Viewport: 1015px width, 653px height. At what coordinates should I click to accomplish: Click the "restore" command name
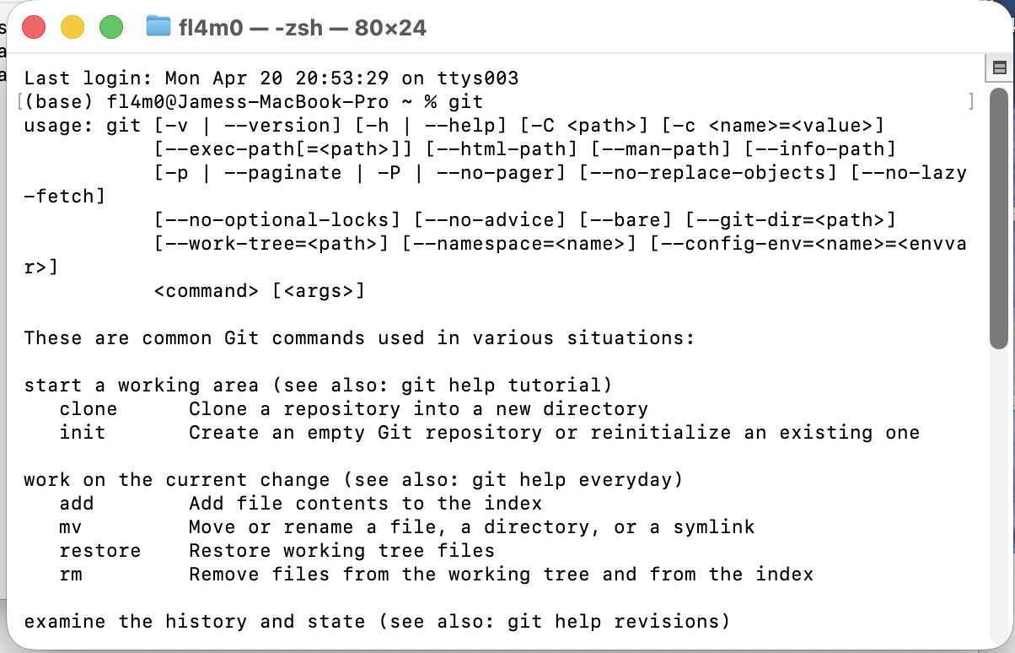tap(99, 551)
